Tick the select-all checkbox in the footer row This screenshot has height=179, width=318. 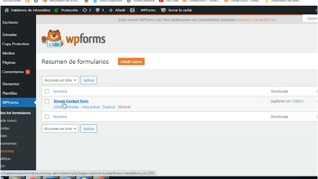click(47, 116)
